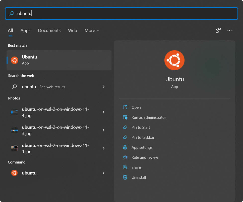
Task: Expand the ubuntu See web results chevron
Action: pyautogui.click(x=103, y=87)
